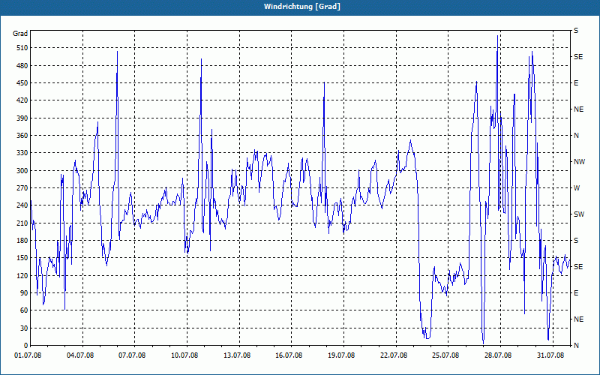
Task: Pick the 420 y-axis tick label
Action: point(22,100)
